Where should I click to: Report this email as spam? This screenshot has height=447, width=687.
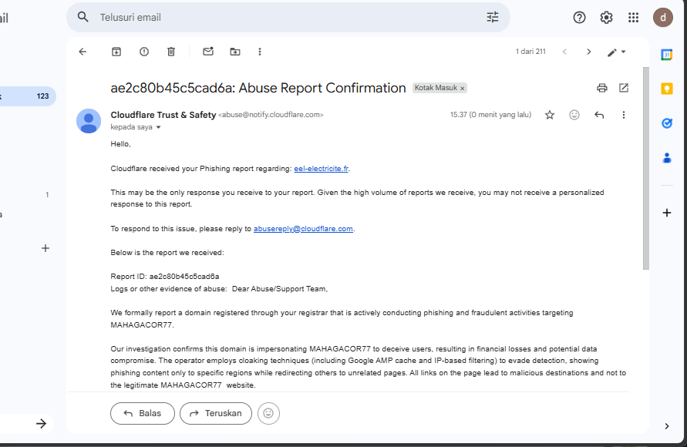(x=143, y=52)
